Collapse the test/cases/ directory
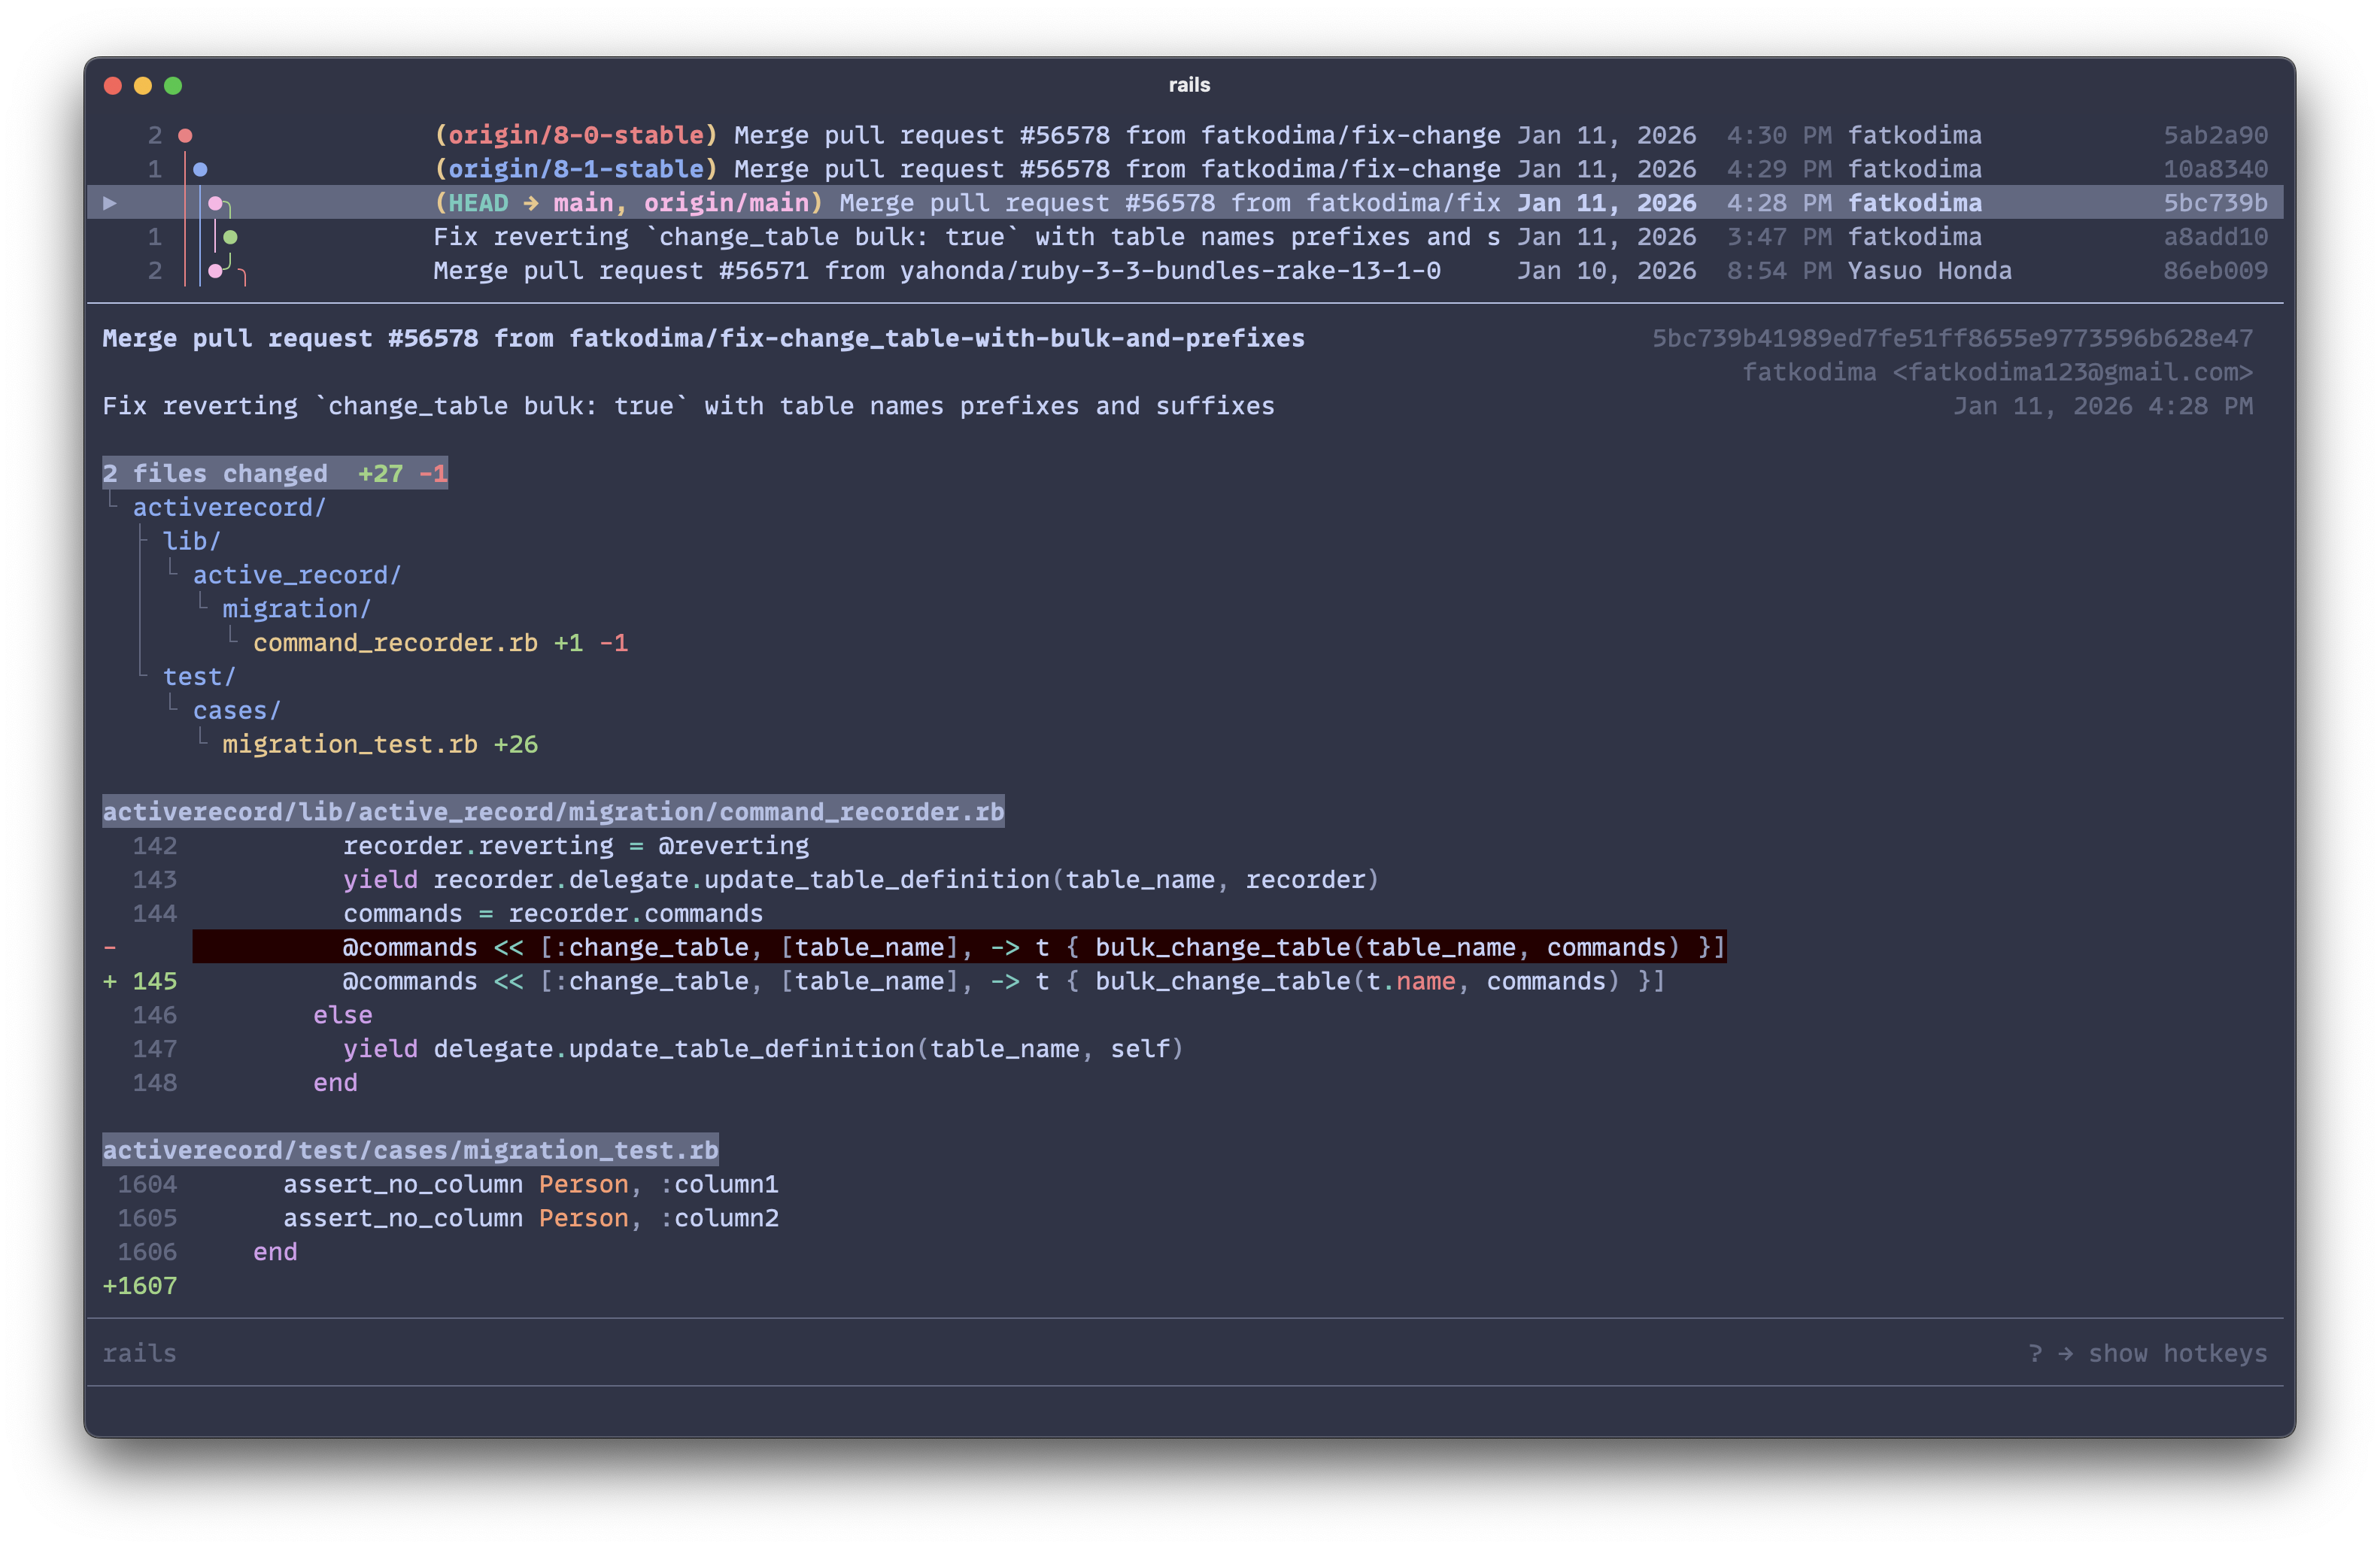 236,710
